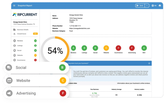Click the Listings B grade circle
This screenshot has width=166, height=103.
point(84,48)
